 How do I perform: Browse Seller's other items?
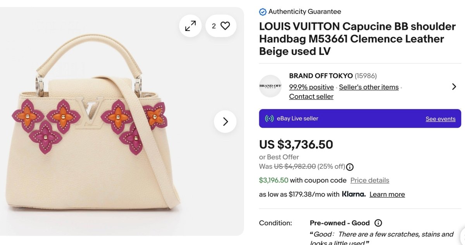point(369,87)
